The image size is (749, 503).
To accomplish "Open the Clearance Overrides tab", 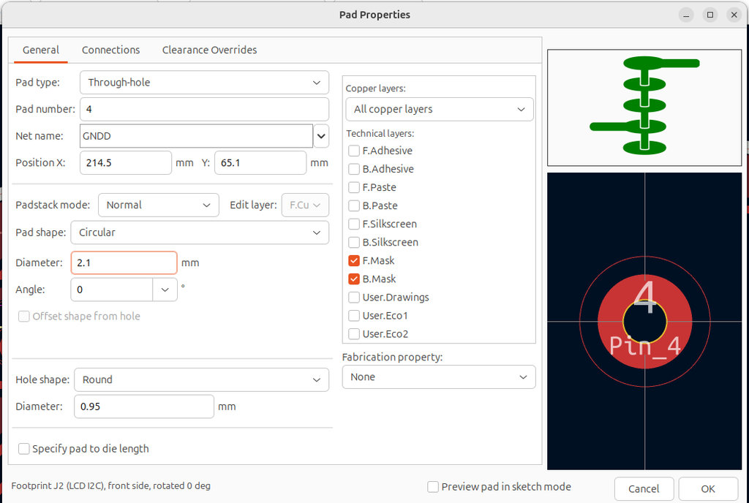I will click(x=209, y=50).
